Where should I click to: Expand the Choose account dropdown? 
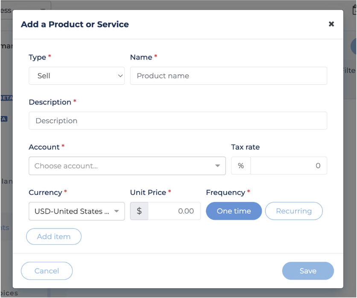[x=127, y=166]
